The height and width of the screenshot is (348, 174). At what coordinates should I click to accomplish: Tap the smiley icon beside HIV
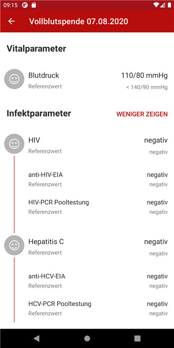[14, 144]
